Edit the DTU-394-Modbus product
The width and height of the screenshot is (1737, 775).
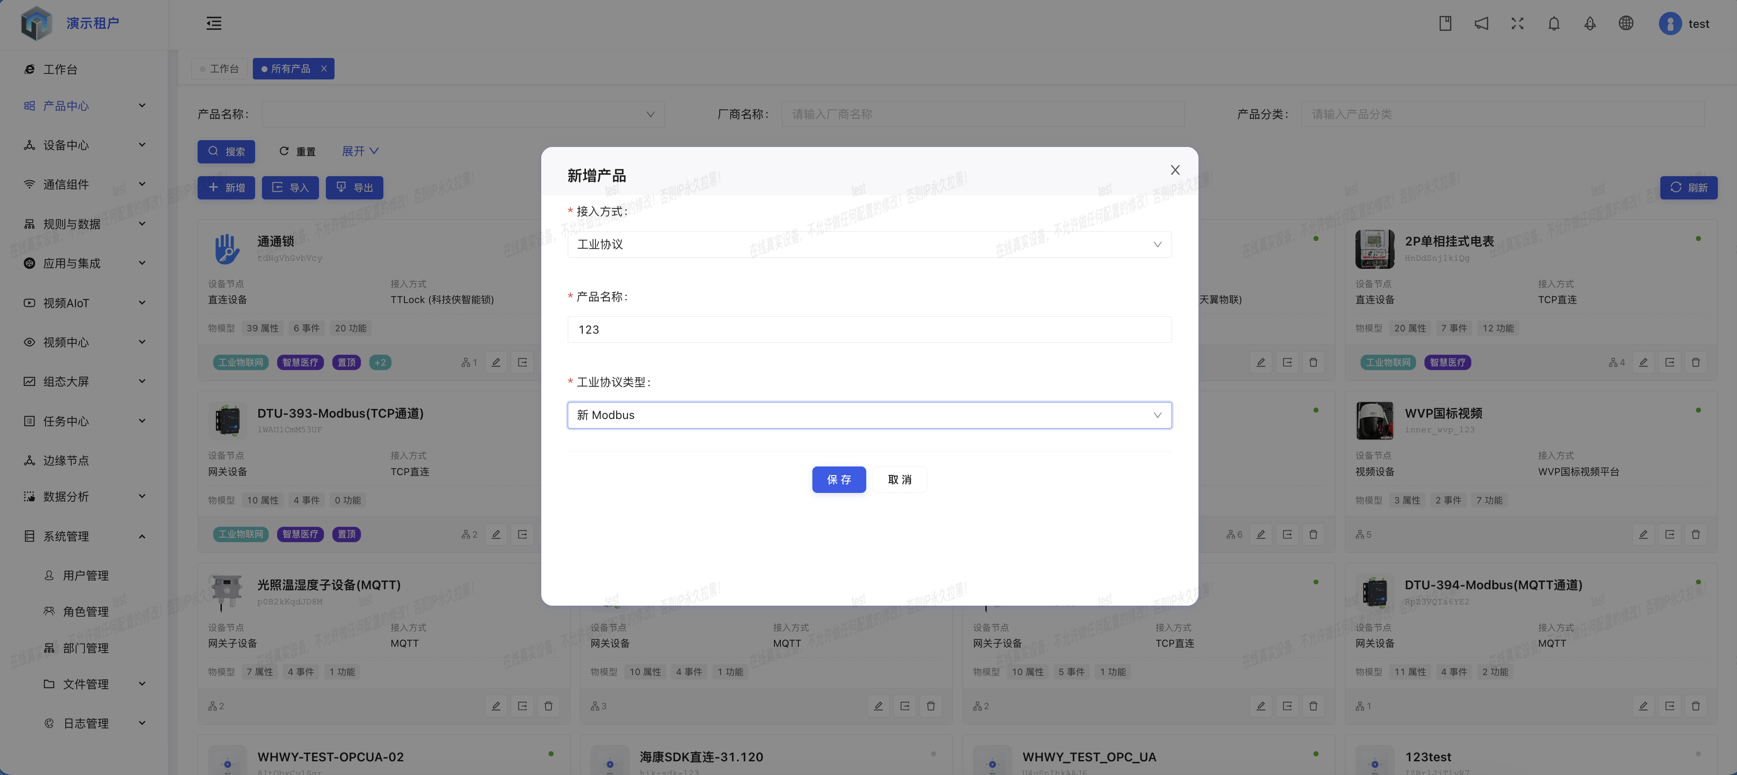[x=1643, y=706]
